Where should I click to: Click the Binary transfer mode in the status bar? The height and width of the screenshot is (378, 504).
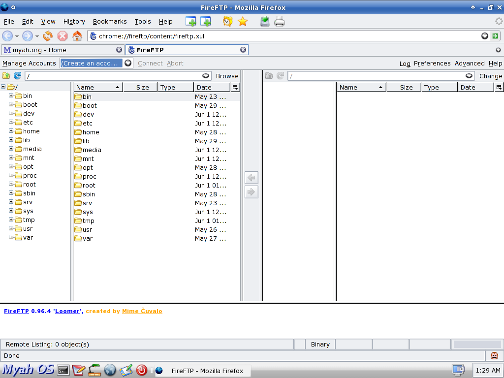point(320,344)
